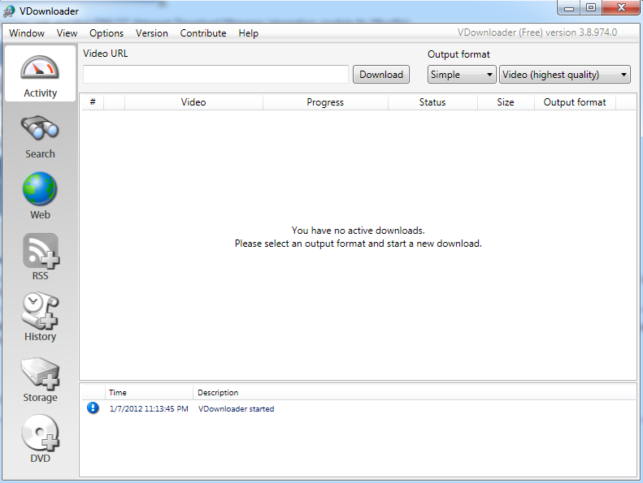Open the Activity panel speedometer icon
This screenshot has width=643, height=483.
coord(40,68)
